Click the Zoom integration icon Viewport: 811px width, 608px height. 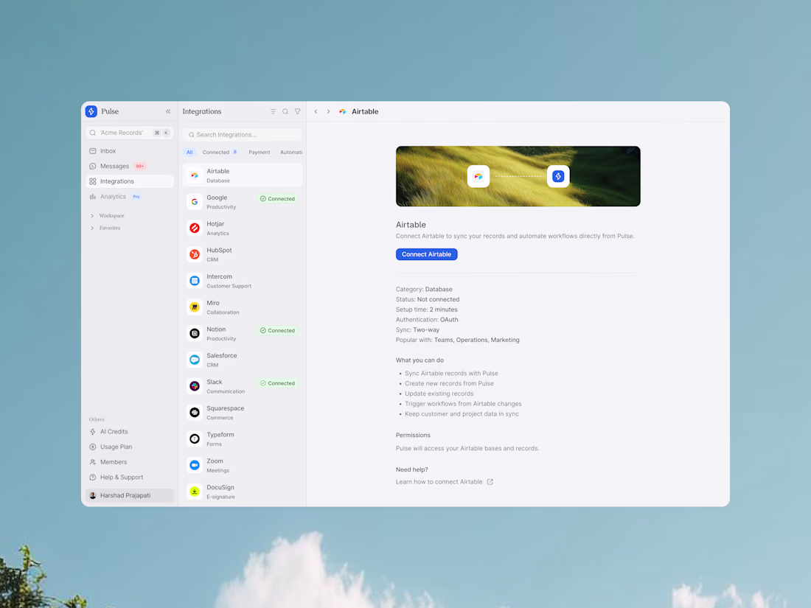(195, 465)
